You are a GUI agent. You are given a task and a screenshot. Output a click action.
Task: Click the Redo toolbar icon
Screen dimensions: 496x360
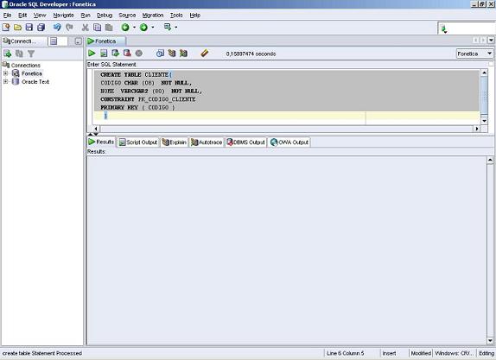click(69, 27)
